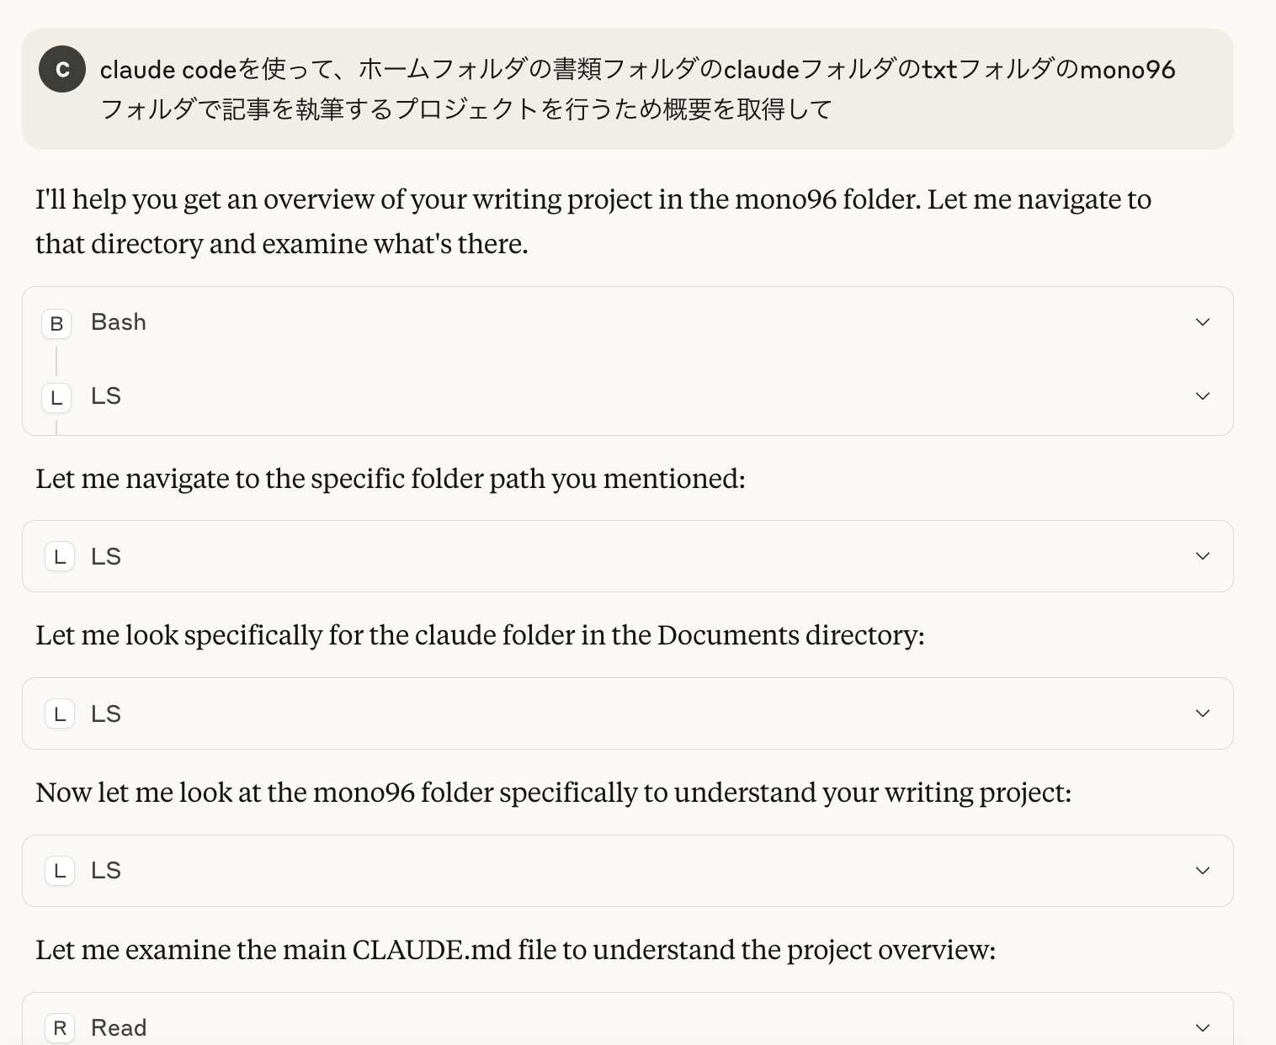This screenshot has height=1045, width=1276.
Task: Click the LS label below Bash
Action: coord(106,396)
